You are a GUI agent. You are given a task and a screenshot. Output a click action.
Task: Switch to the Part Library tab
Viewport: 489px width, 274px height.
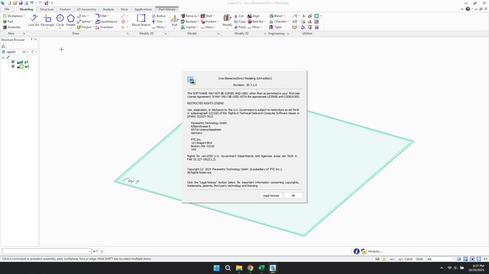[x=167, y=9]
